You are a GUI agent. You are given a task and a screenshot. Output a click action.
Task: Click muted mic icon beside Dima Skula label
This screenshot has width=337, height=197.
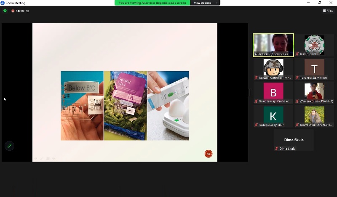[277, 149]
